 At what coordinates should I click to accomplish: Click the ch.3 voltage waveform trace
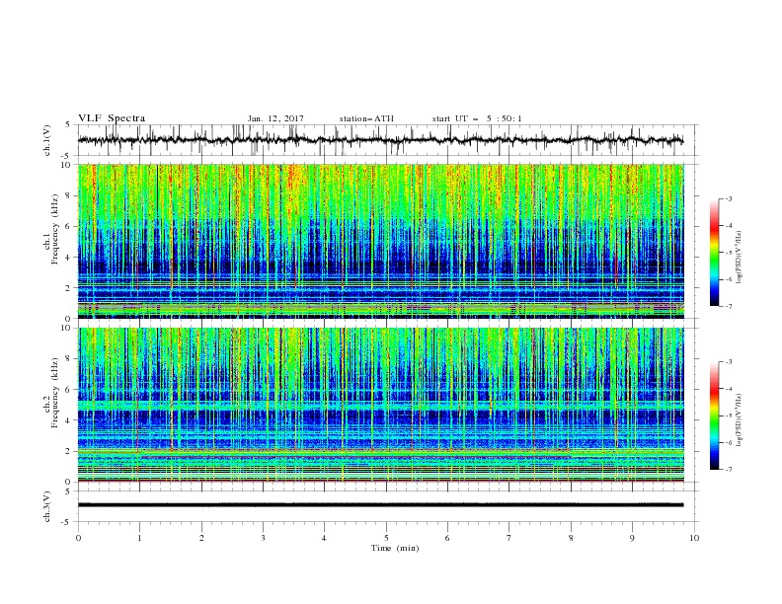380,505
